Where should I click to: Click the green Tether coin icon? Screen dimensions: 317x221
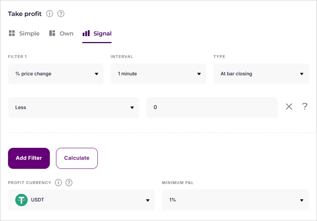coord(21,200)
